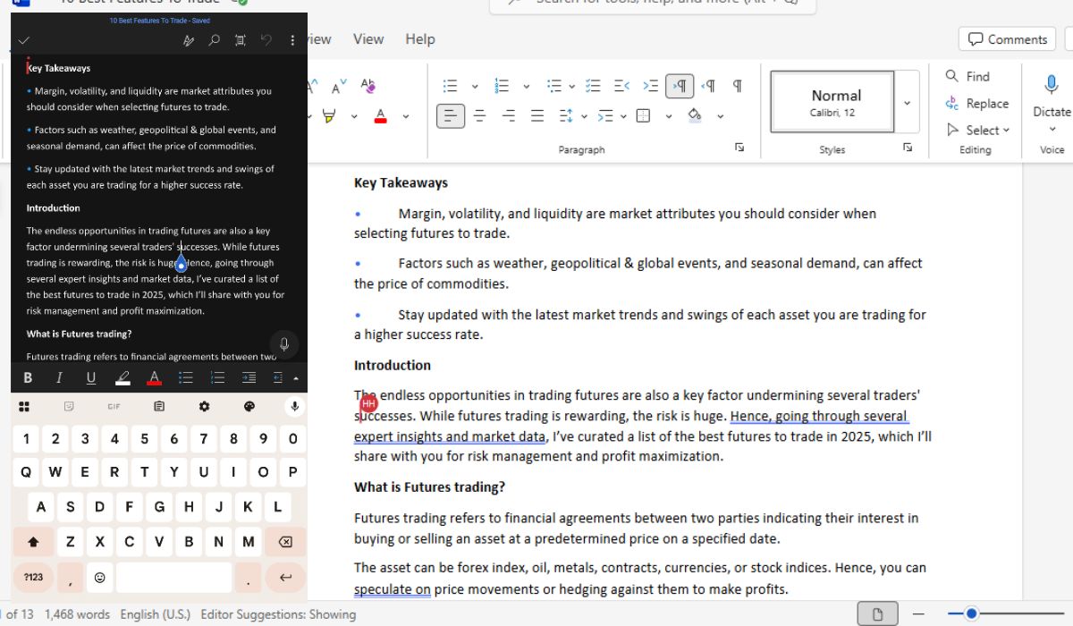The height and width of the screenshot is (626, 1073).
Task: Expand the Styles gallery dropdown
Action: pyautogui.click(x=907, y=103)
